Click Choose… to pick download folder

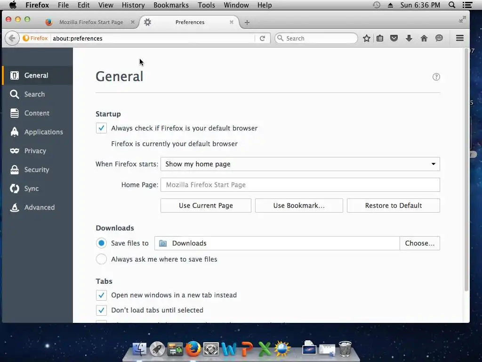pyautogui.click(x=419, y=243)
